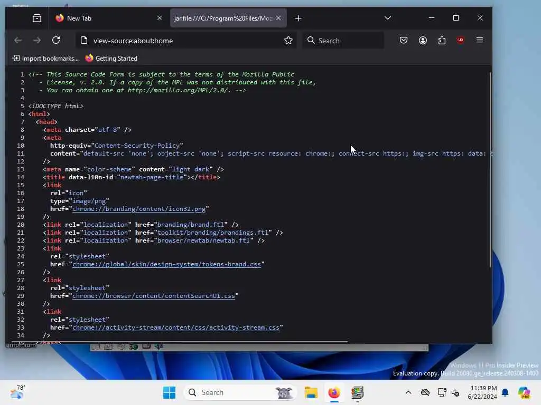The width and height of the screenshot is (541, 405).
Task: Reload the current page
Action: click(56, 40)
